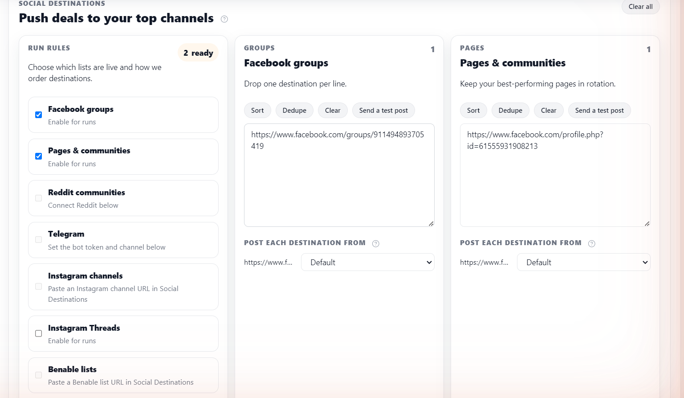Send a test post to pages
This screenshot has height=398, width=684.
(599, 111)
